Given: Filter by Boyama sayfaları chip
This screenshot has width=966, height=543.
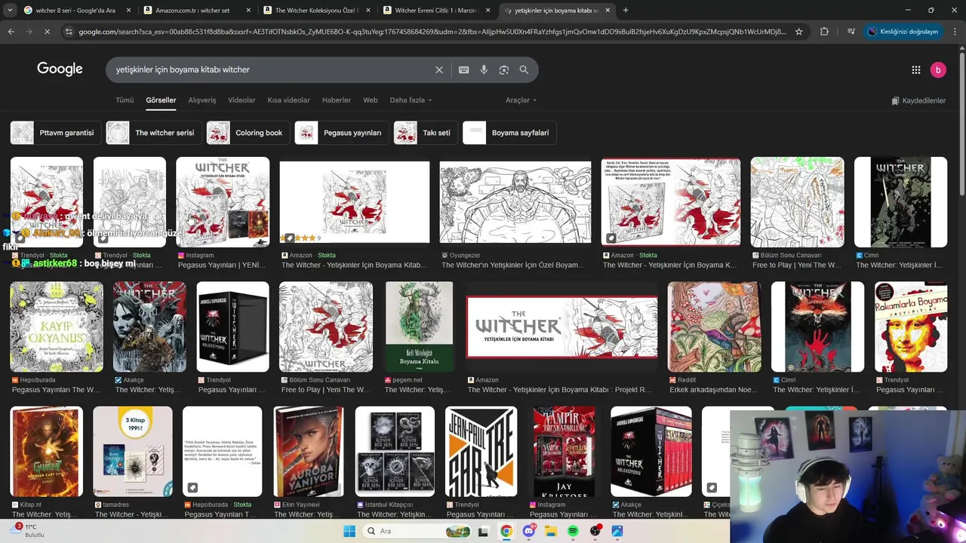Looking at the screenshot, I should (x=509, y=133).
